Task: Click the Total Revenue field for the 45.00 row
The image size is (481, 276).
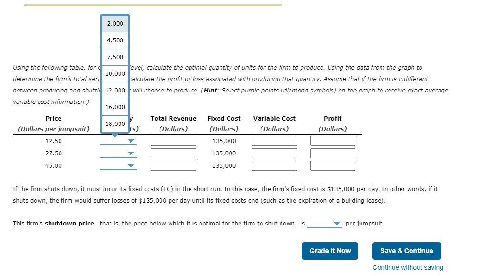Action: click(x=173, y=165)
